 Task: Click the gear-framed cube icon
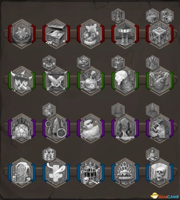[160, 34]
